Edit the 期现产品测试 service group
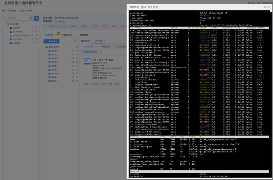The image size is (273, 180). point(77,47)
